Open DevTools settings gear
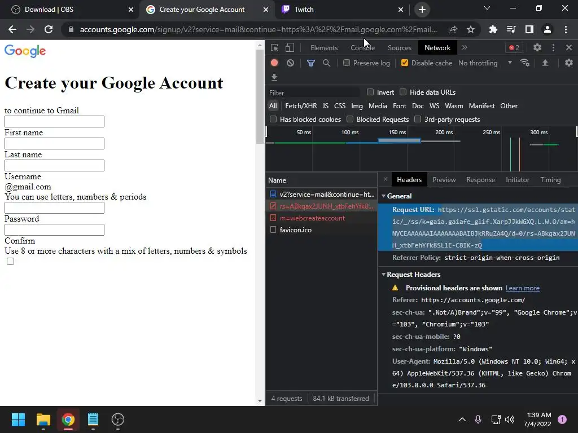578x433 pixels. pyautogui.click(x=537, y=47)
